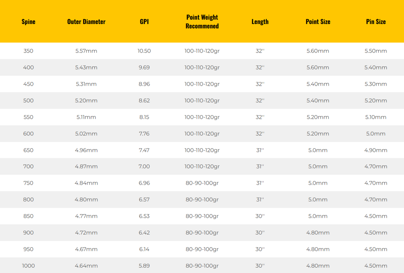
Task: Click the Length column header
Action: [260, 22]
